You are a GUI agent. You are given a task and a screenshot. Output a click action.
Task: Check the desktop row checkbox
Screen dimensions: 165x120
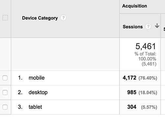tap(5, 93)
